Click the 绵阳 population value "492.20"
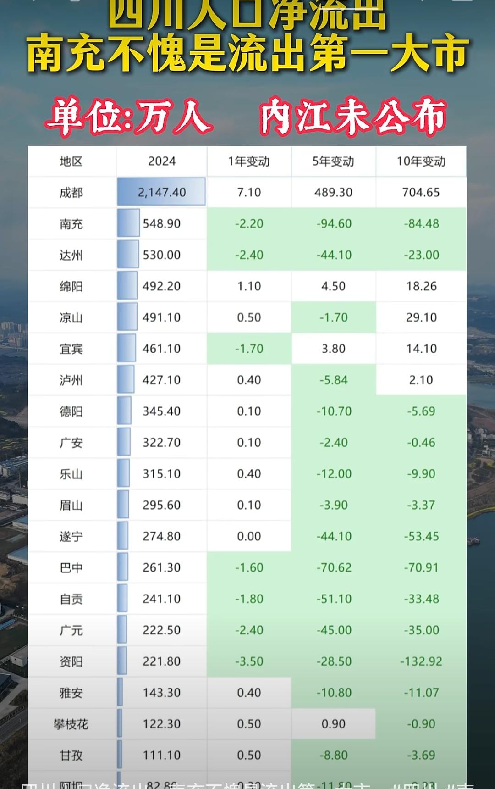 tap(162, 286)
